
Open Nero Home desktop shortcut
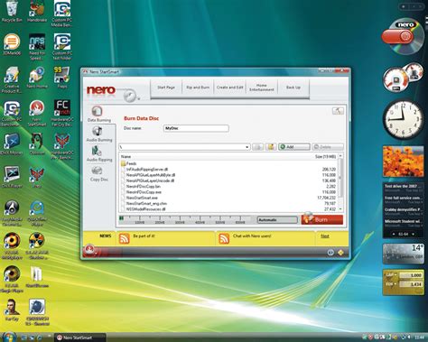pyautogui.click(x=37, y=78)
